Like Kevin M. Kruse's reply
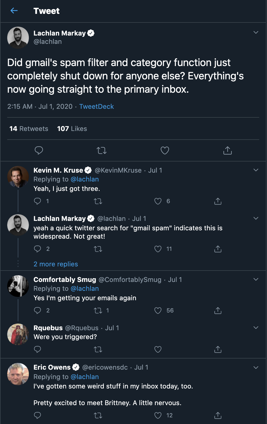Image resolution: width=267 pixels, height=424 pixels. coord(158,201)
